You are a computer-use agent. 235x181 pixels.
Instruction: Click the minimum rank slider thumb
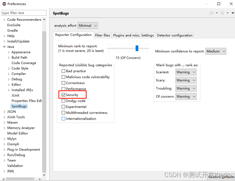pos(137,48)
